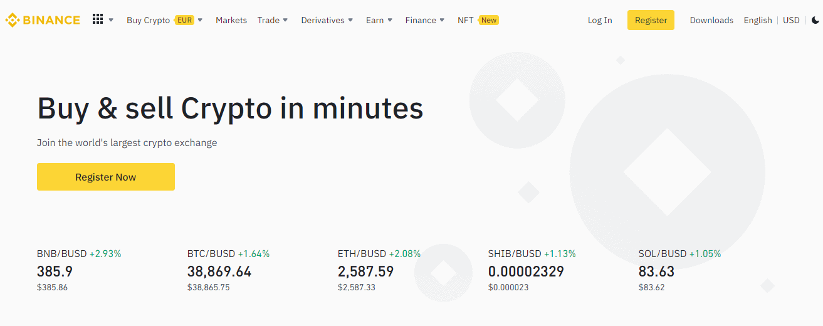Expand the arrow beside the apps grid
This screenshot has width=823, height=326.
(x=111, y=20)
